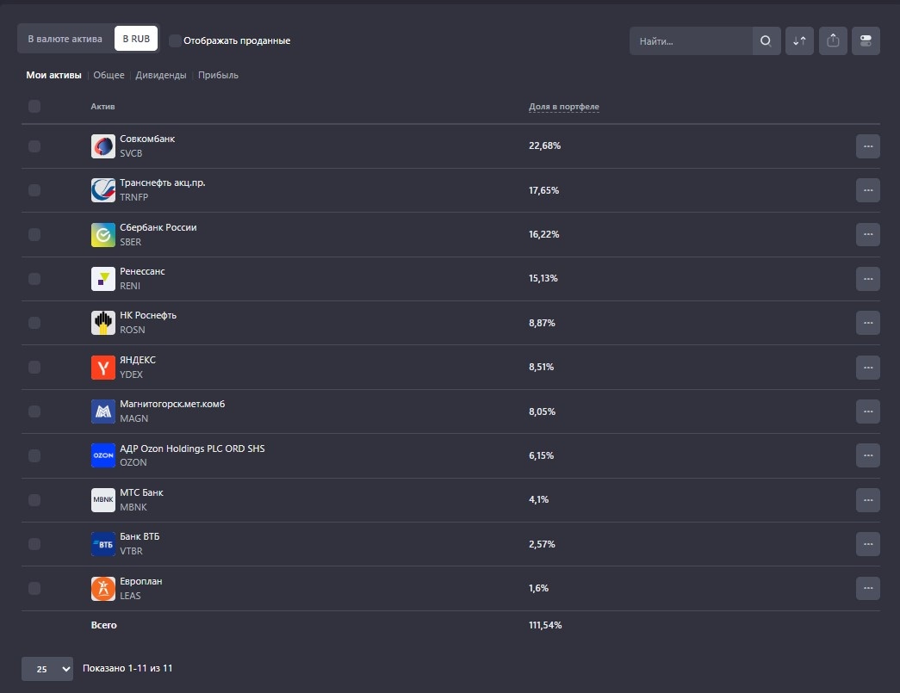900x693 pixels.
Task: Tick the checkbox for Банк ВТБ row
Action: 34,544
